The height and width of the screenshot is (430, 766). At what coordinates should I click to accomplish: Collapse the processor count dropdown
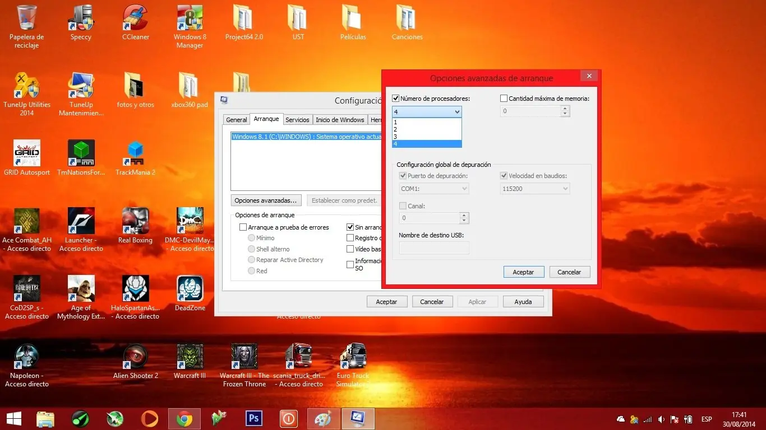pos(457,112)
